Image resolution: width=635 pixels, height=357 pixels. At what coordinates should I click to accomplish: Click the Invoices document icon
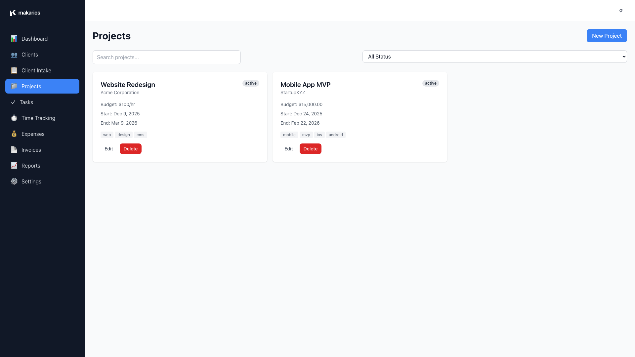point(14,150)
